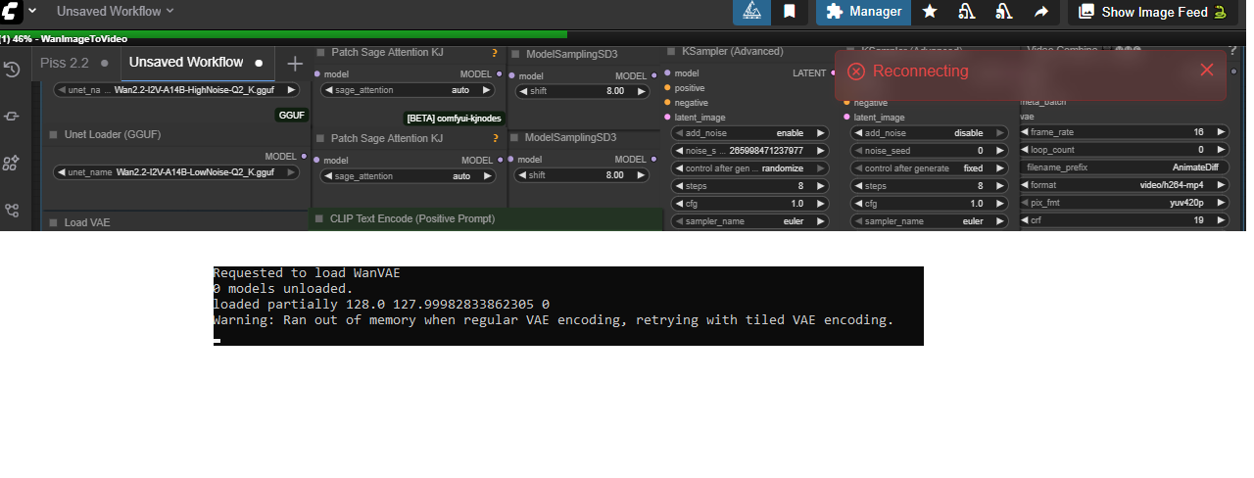Click the ComfyUI logo icon
The height and width of the screenshot is (478, 1254).
click(x=10, y=11)
